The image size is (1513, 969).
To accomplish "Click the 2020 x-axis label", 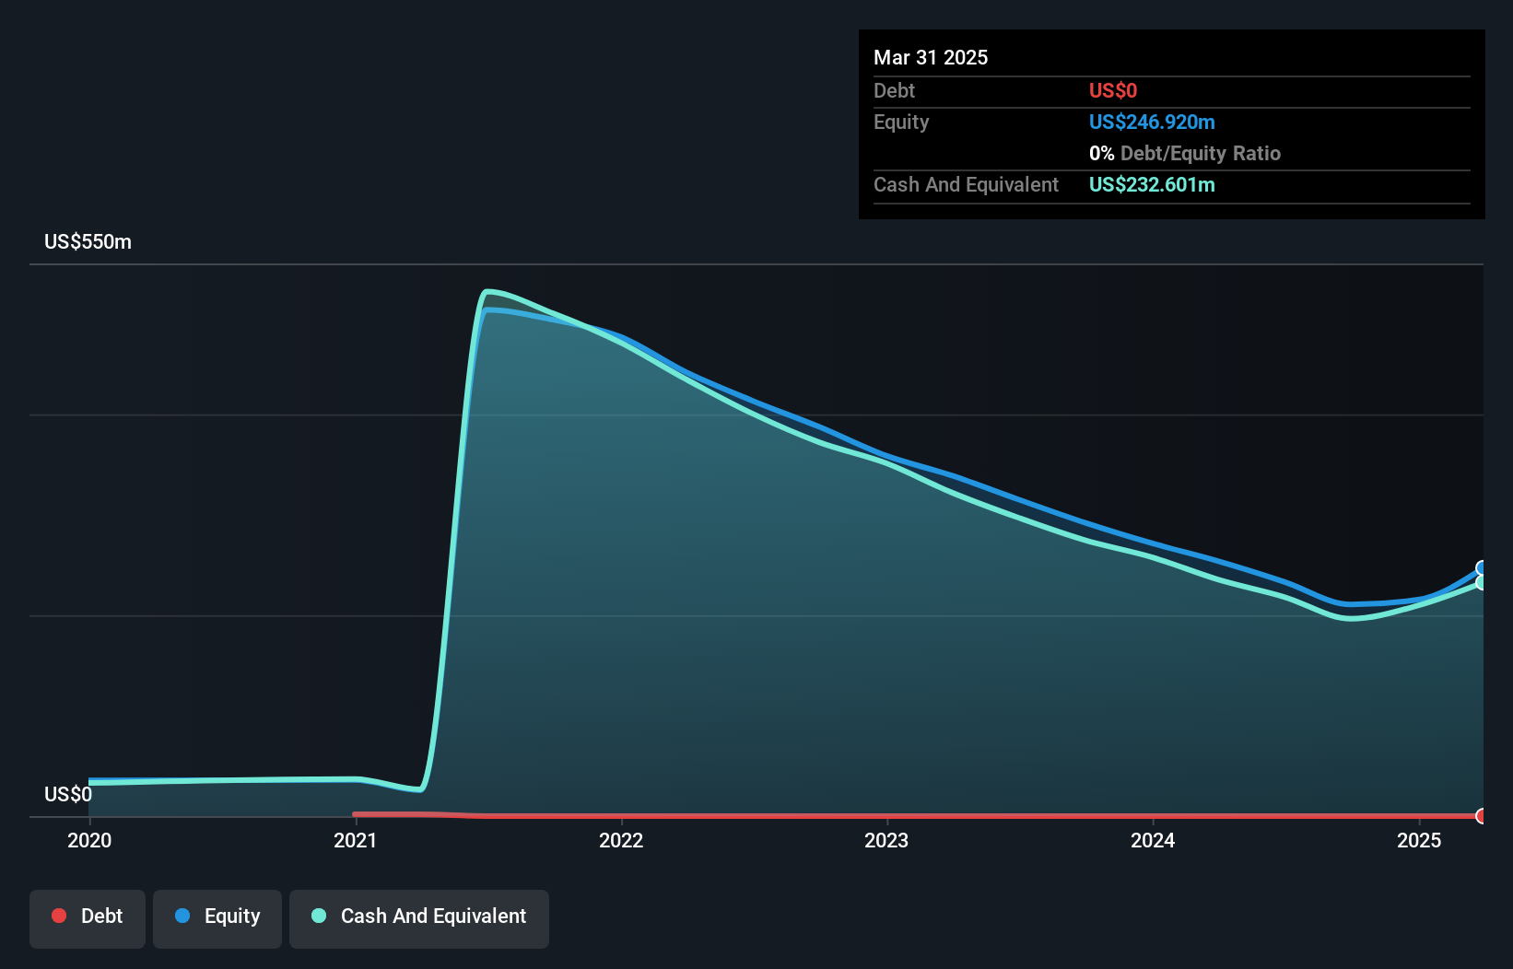I will click(x=89, y=840).
